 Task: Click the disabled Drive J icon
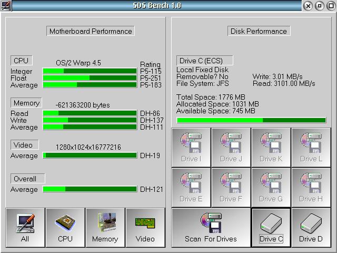point(231,147)
